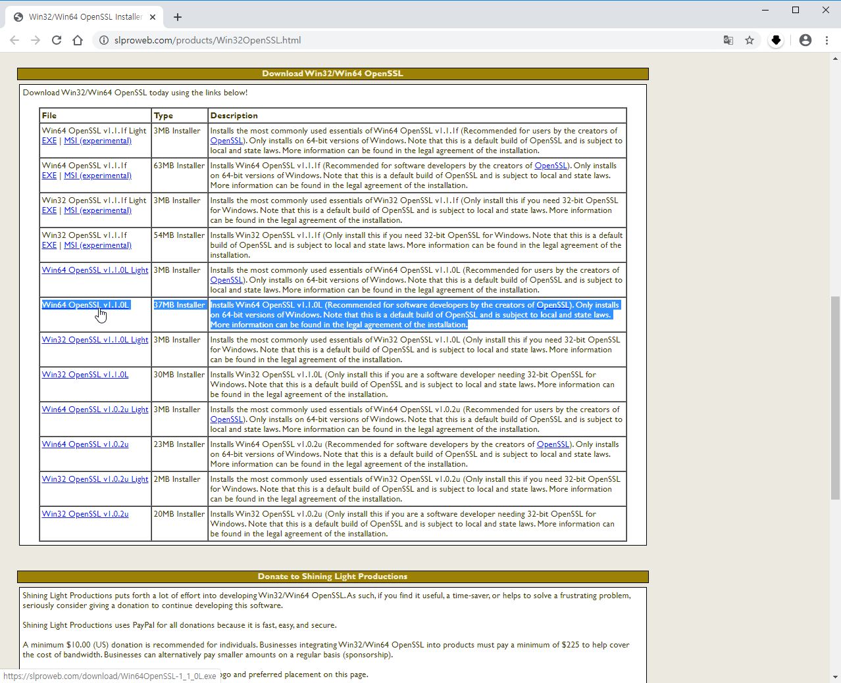Open the Win64 OpenSSL v1.0.2u link
This screenshot has width=841, height=683.
[86, 444]
